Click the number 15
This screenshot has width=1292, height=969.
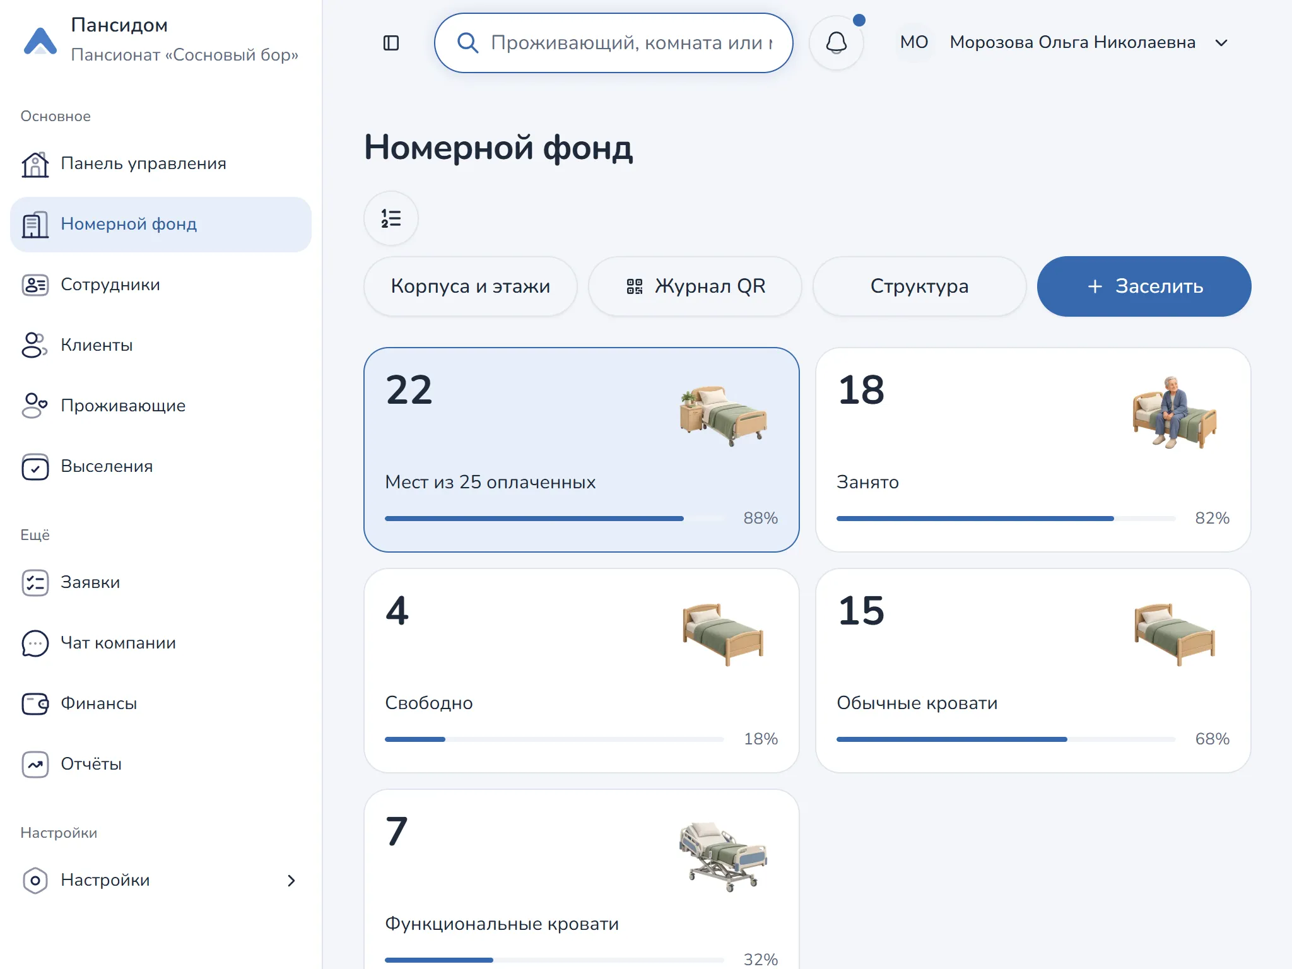(x=861, y=611)
